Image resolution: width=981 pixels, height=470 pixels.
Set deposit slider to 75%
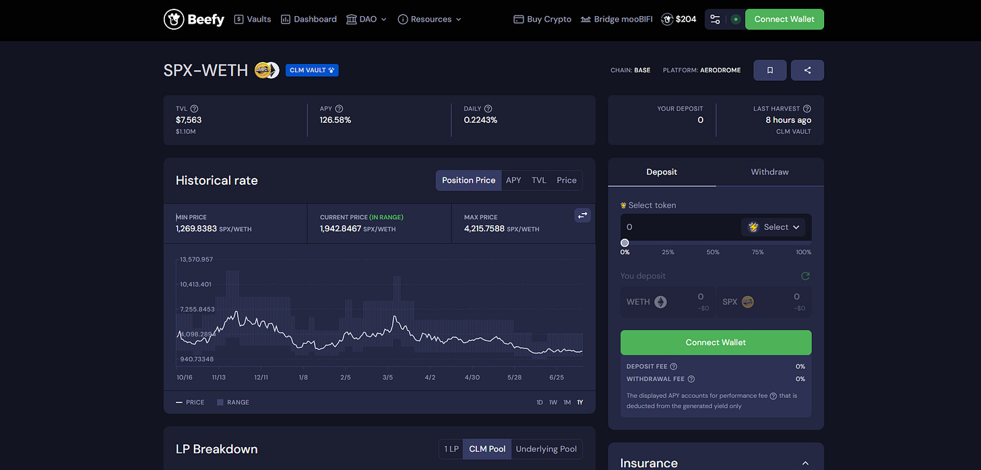click(x=757, y=252)
